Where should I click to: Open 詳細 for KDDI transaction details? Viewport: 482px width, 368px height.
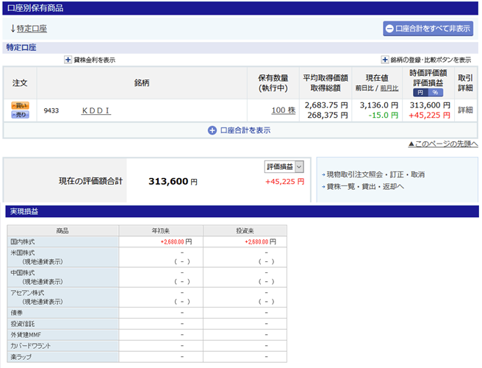click(466, 110)
